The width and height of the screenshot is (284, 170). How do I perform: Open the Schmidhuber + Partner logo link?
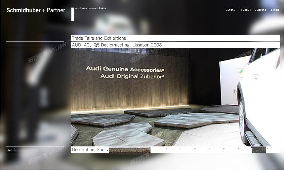click(36, 10)
